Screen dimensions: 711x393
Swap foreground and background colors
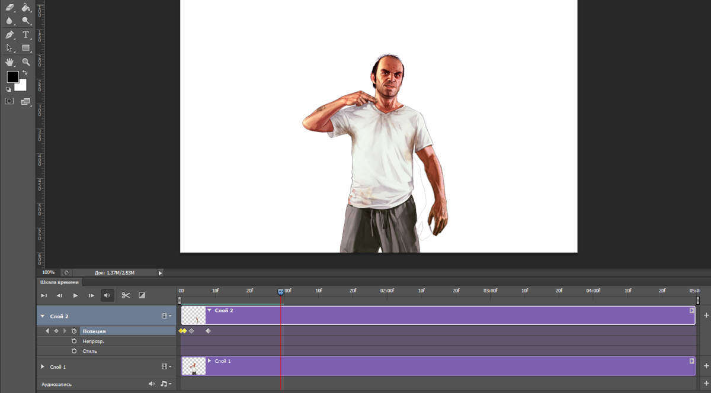click(25, 73)
